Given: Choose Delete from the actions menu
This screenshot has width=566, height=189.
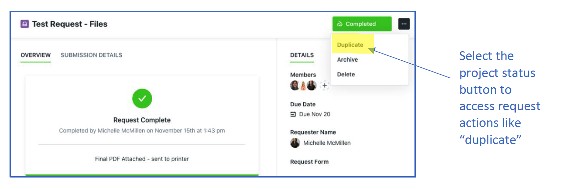Looking at the screenshot, I should pyautogui.click(x=346, y=74).
